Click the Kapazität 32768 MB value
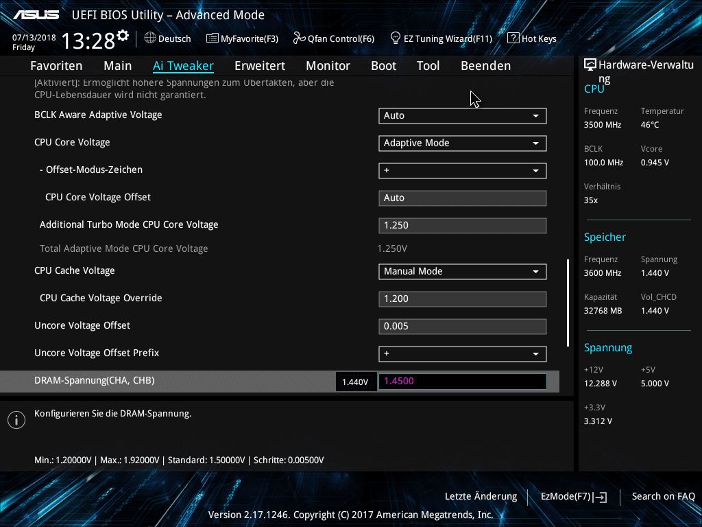This screenshot has width=702, height=527. (603, 311)
